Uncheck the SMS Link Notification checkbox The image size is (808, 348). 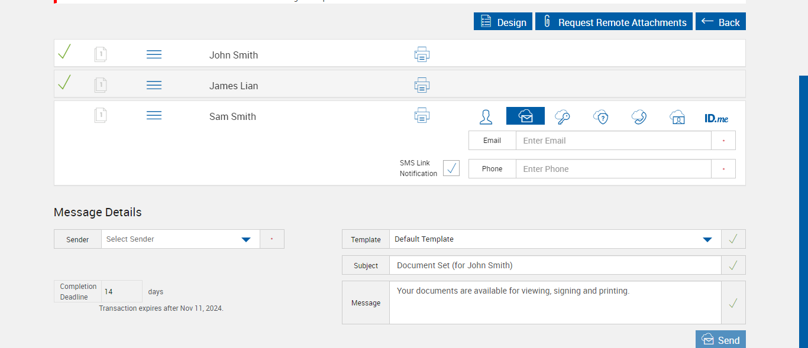451,168
